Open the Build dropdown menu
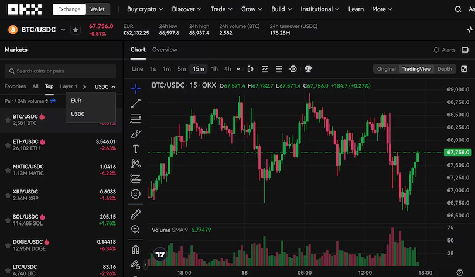Viewport: 475px width, 277px height. [281, 9]
